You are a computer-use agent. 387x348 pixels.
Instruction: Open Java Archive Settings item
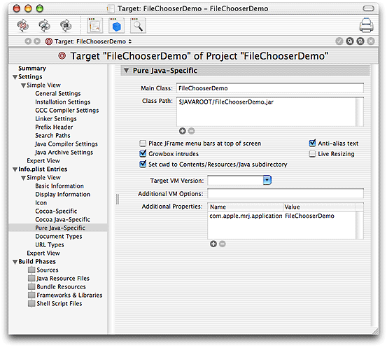[x=64, y=152]
